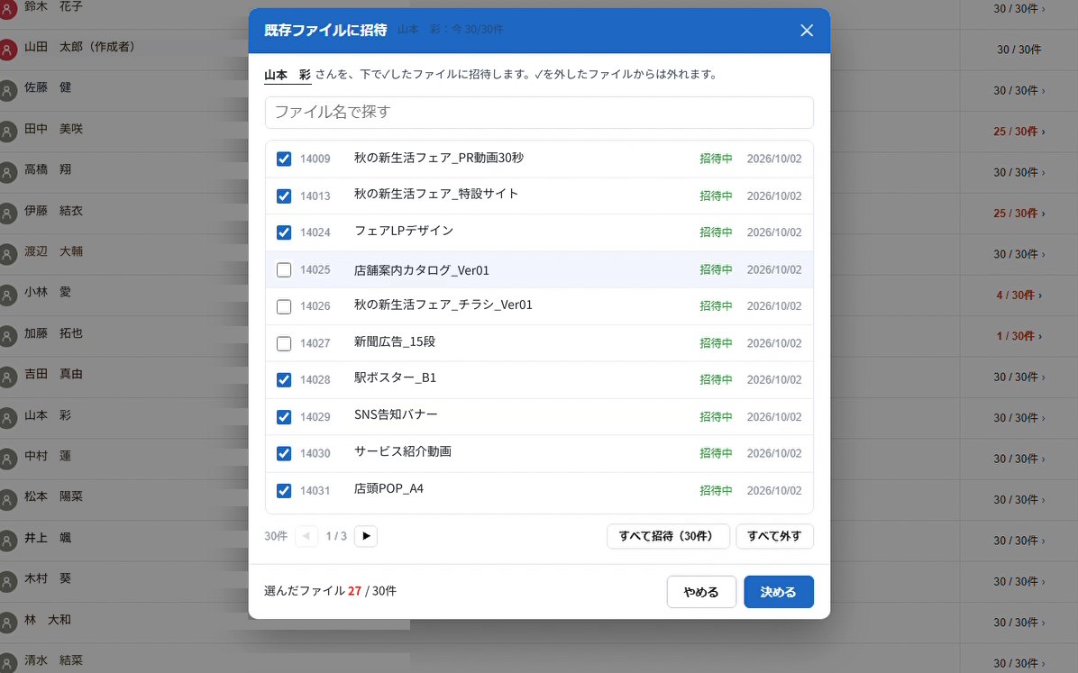Open 加藤 拓也's 1 / 30件 details
Screen dimensions: 1078x673
point(1019,336)
